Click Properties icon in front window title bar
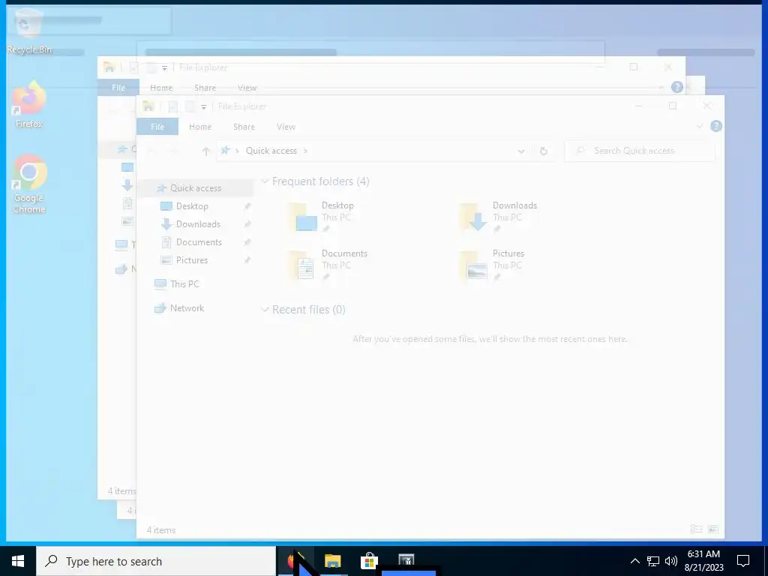This screenshot has width=768, height=576. click(172, 106)
